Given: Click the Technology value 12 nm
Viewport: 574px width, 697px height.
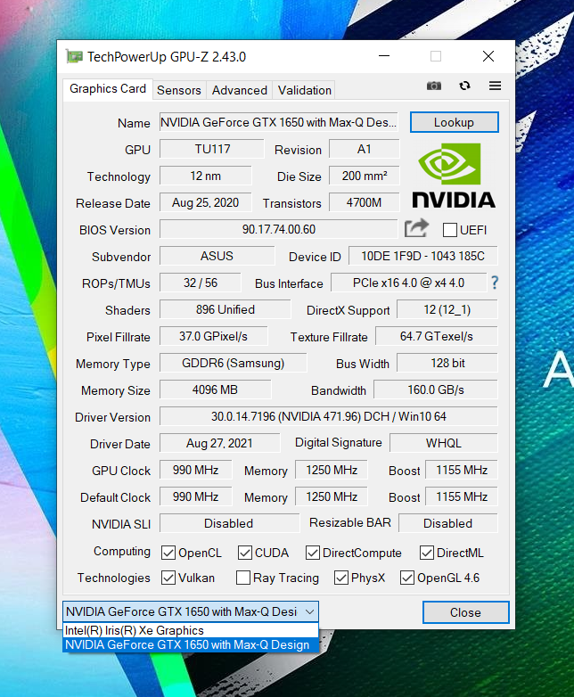Looking at the screenshot, I should tap(205, 176).
